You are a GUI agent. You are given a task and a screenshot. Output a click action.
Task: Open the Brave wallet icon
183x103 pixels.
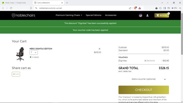pos(168,8)
